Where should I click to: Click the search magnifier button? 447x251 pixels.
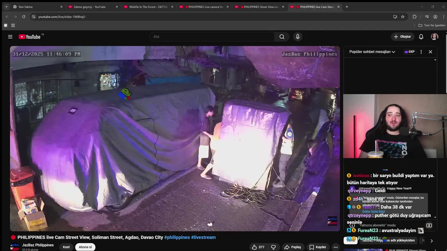click(282, 37)
